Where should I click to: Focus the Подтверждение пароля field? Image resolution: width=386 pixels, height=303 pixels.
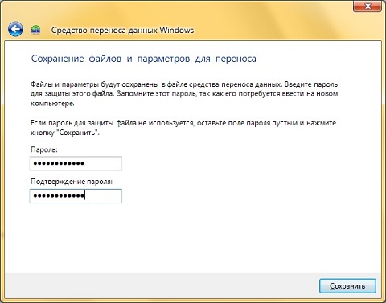click(76, 196)
